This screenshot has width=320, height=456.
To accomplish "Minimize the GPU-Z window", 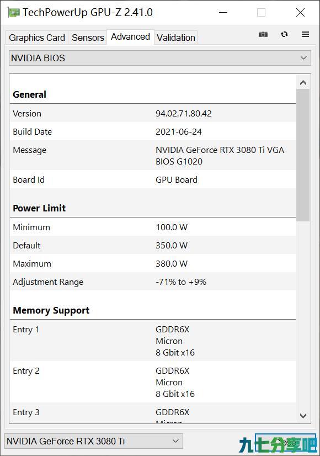I will click(x=223, y=13).
